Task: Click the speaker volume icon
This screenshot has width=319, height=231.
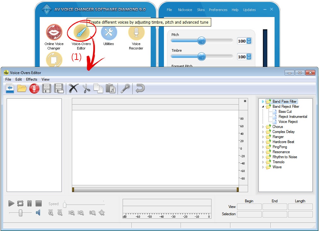Action: coord(38,213)
